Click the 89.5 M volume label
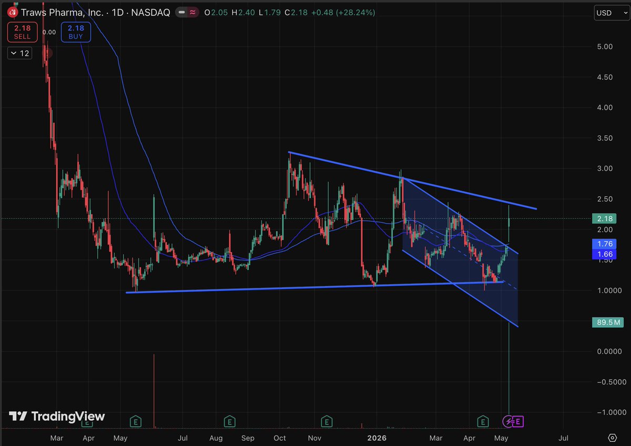This screenshot has width=631, height=446. (x=608, y=322)
